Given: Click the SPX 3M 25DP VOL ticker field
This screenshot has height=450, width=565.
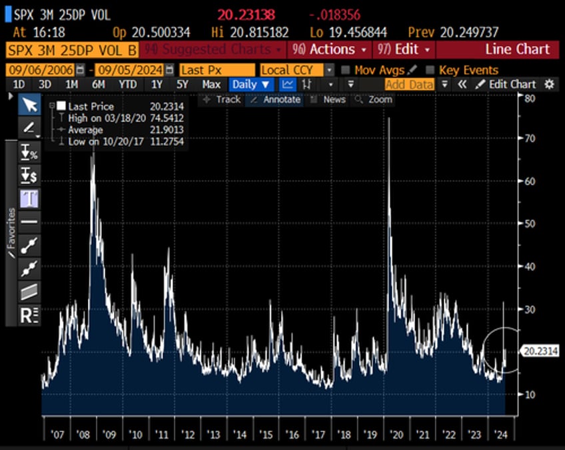Looking at the screenshot, I should [x=72, y=50].
